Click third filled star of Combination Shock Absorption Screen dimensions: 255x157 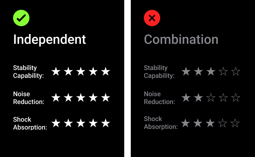click(x=210, y=123)
